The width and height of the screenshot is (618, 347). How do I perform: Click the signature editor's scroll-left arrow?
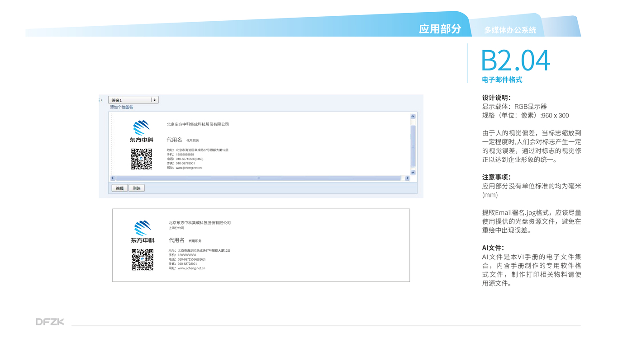click(113, 178)
